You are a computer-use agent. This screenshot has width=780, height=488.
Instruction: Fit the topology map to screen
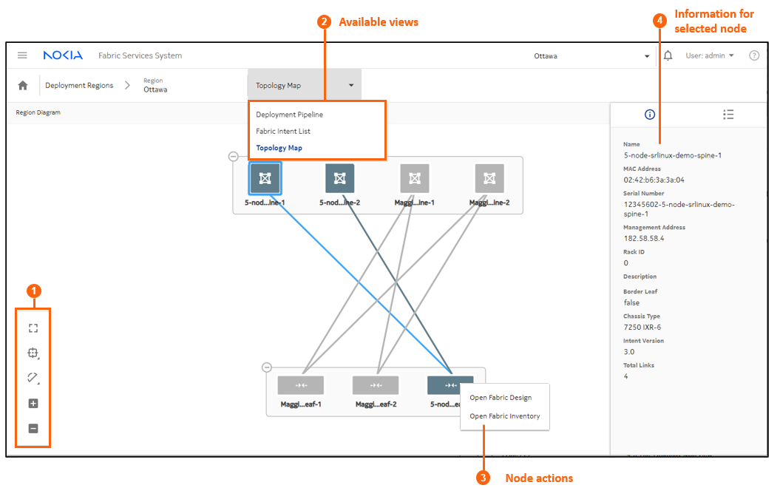click(x=33, y=328)
